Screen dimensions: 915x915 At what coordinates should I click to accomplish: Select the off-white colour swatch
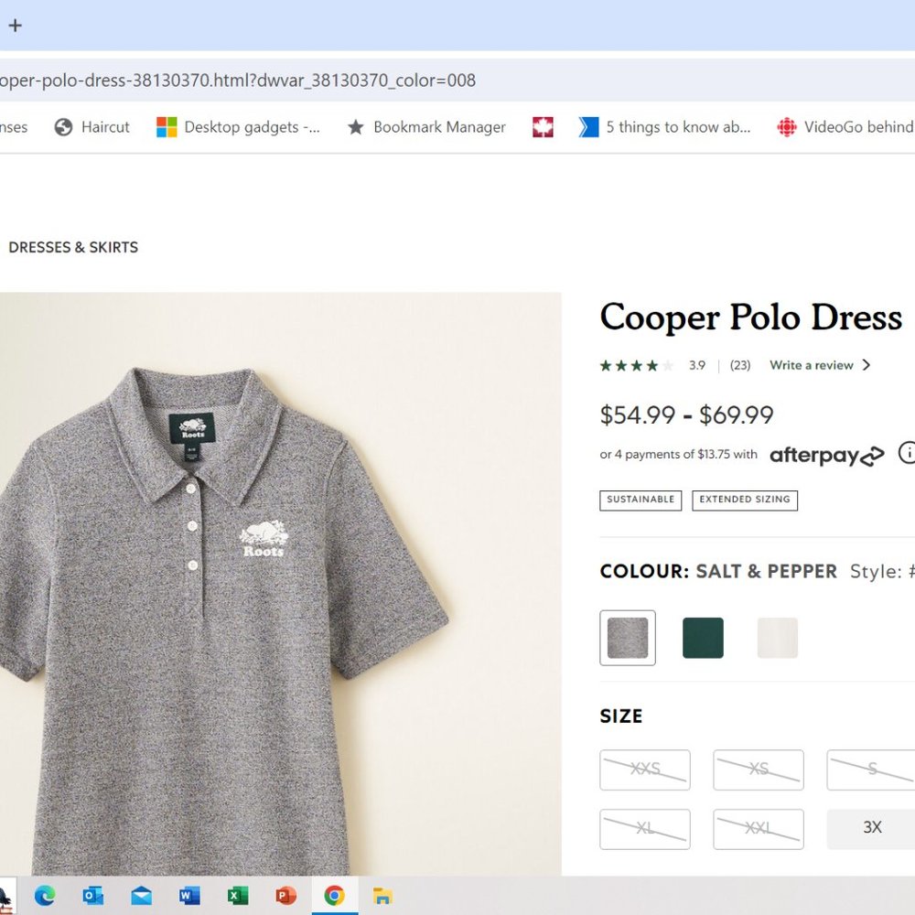click(x=777, y=638)
